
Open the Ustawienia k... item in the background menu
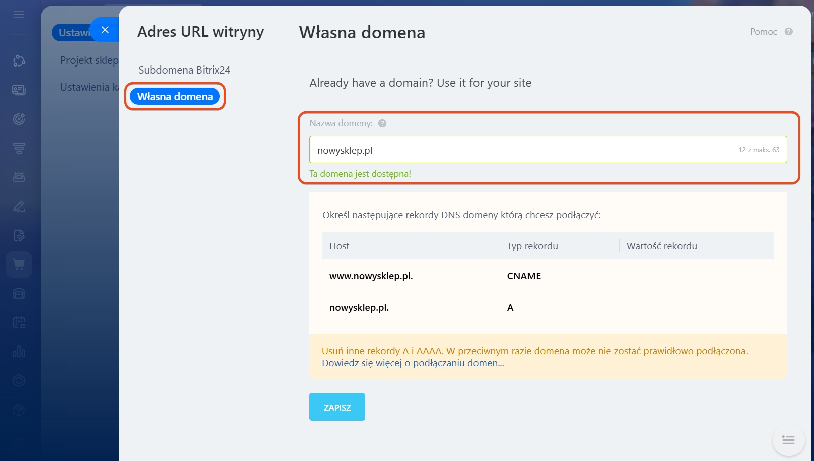click(x=89, y=87)
